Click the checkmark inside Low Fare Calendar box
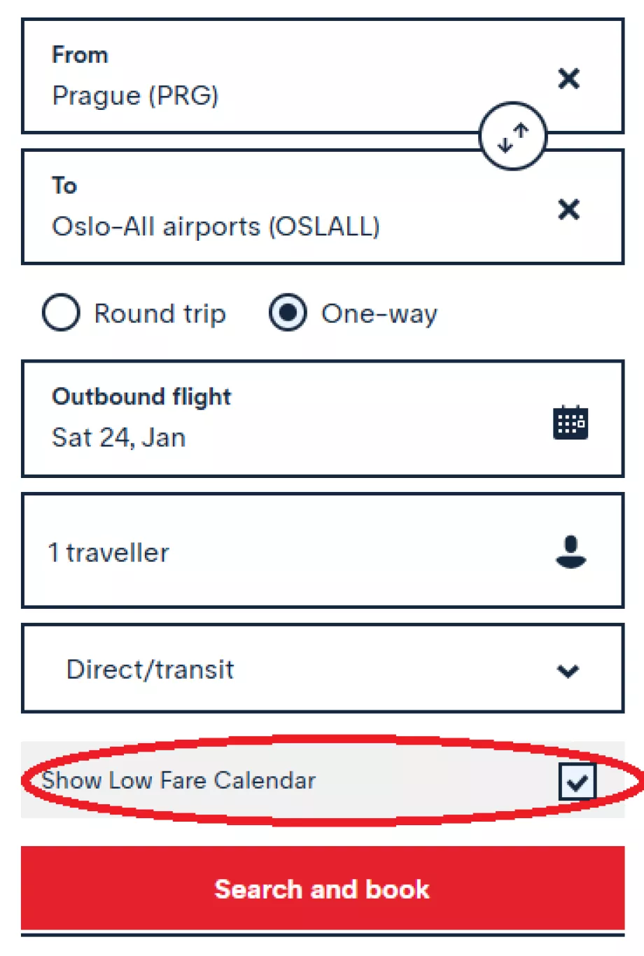This screenshot has width=644, height=956. pyautogui.click(x=577, y=782)
